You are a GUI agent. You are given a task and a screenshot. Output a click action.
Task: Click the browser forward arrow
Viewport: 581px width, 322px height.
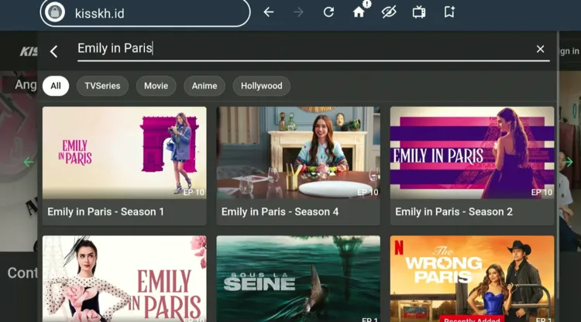point(298,12)
